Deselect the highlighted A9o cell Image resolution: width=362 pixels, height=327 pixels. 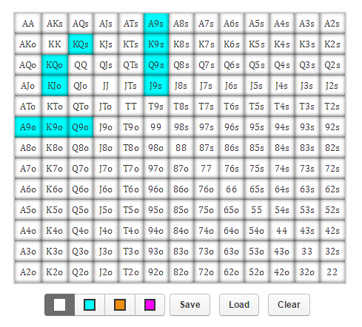[28, 127]
